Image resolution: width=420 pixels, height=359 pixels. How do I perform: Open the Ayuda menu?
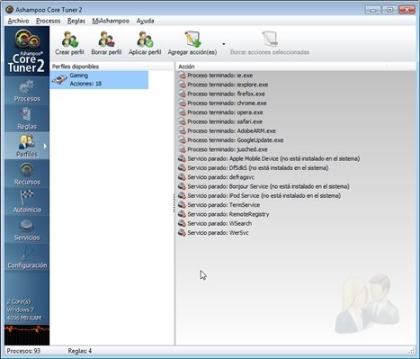[x=145, y=21]
